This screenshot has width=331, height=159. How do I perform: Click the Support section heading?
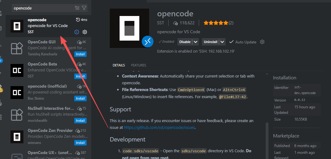point(120,109)
